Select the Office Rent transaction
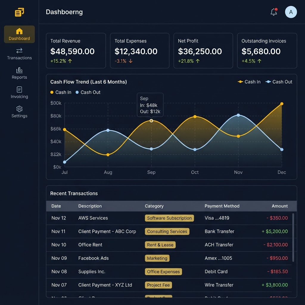The height and width of the screenshot is (305, 305). pos(169,245)
